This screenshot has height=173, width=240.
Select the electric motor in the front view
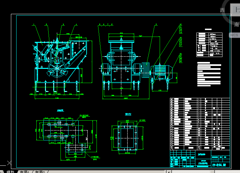[161, 72]
